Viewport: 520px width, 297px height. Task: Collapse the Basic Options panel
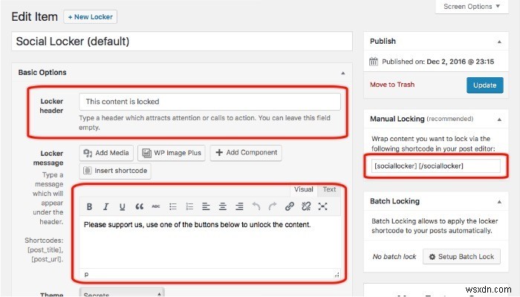pyautogui.click(x=343, y=73)
